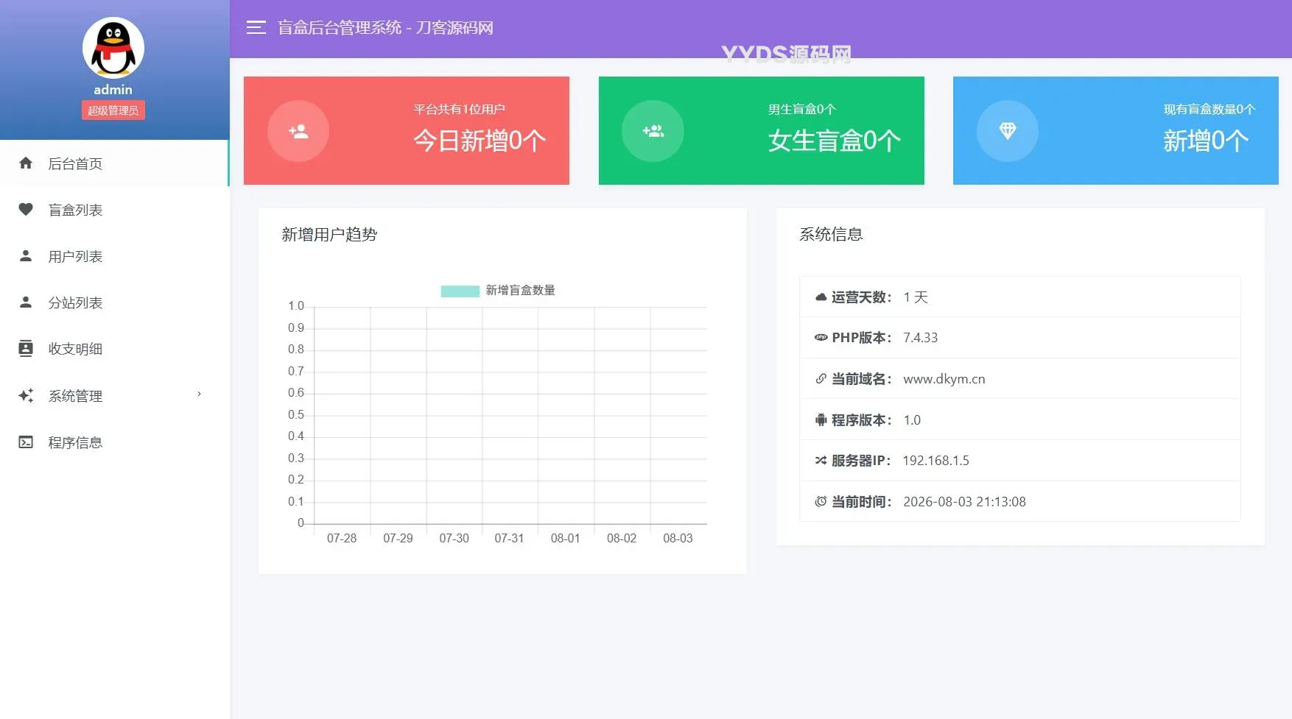The width and height of the screenshot is (1292, 719).
Task: Open 系统管理 menu item
Action: coord(114,396)
